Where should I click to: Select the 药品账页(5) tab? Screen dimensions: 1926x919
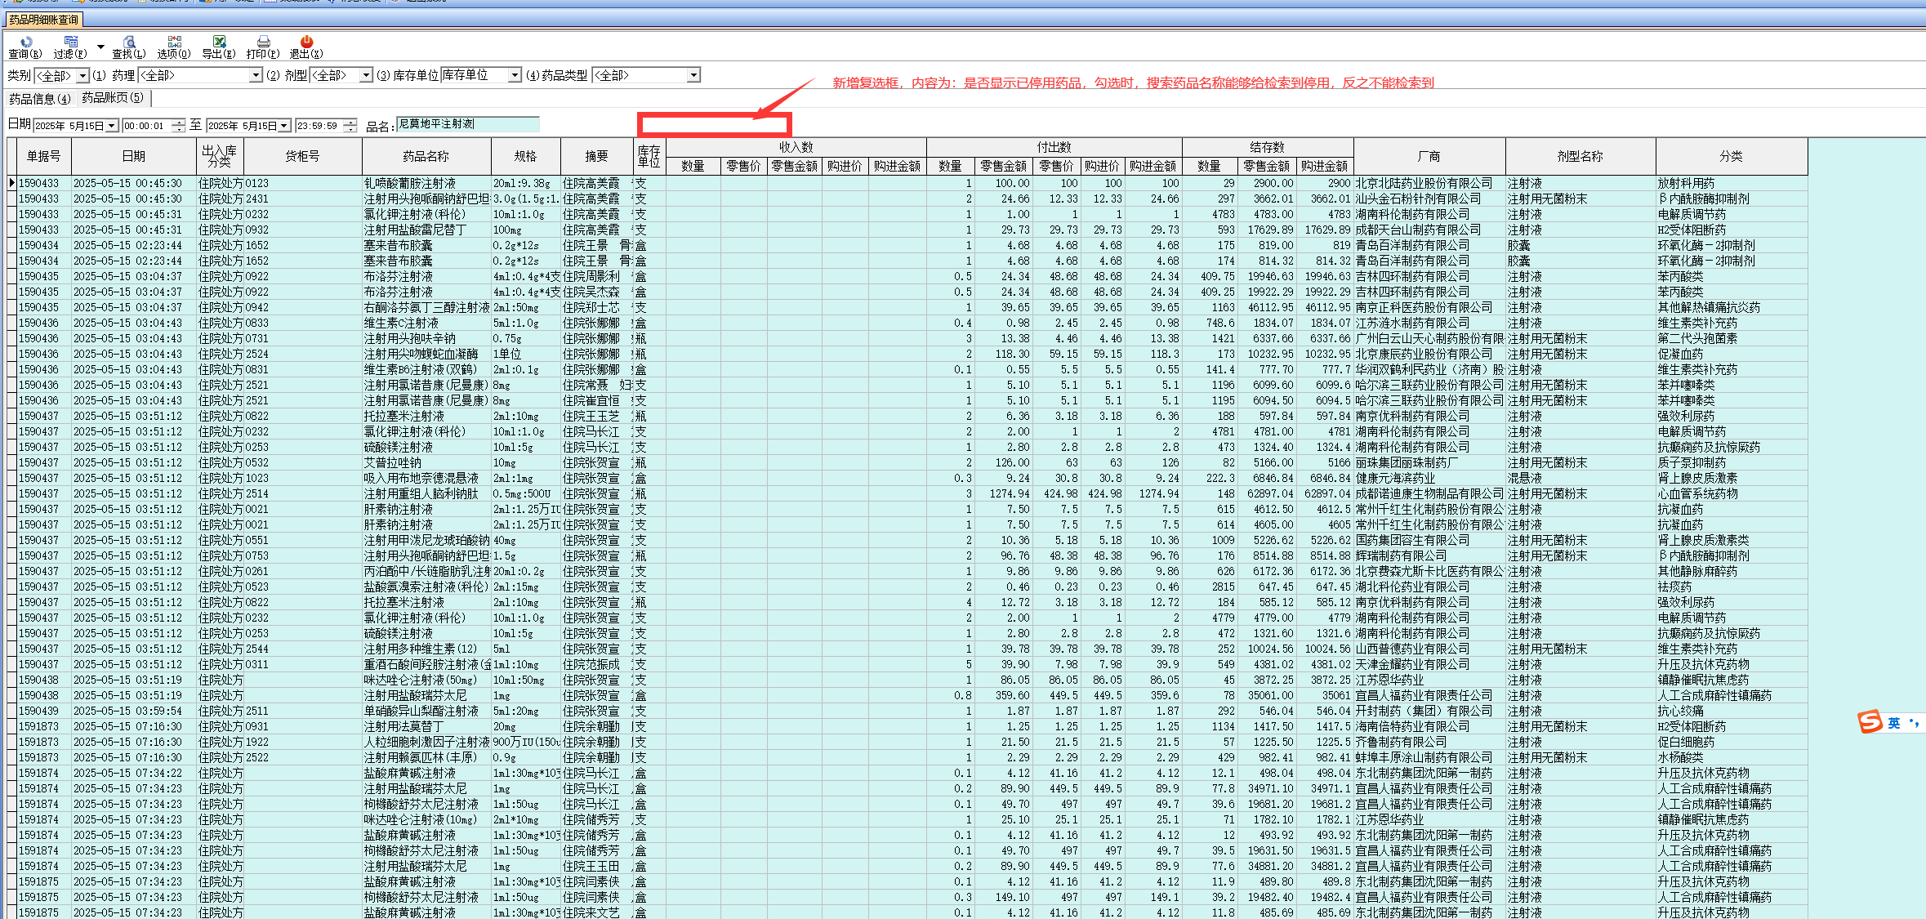tap(113, 98)
